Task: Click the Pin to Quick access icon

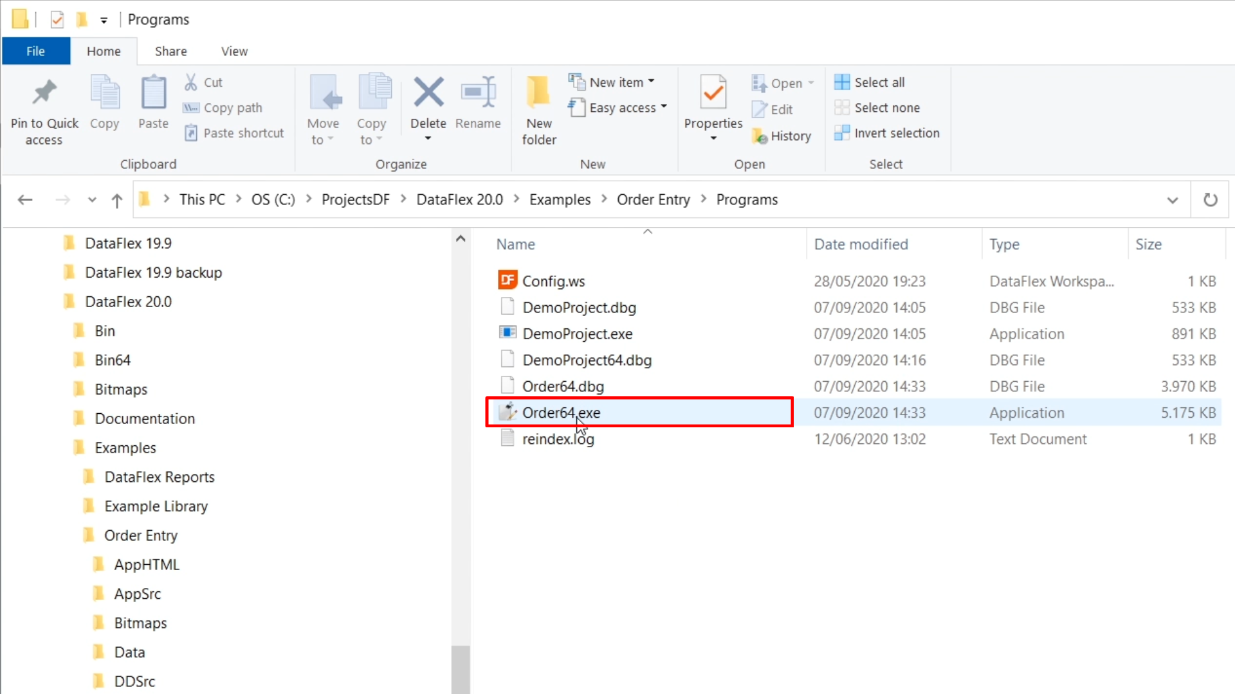Action: [44, 93]
